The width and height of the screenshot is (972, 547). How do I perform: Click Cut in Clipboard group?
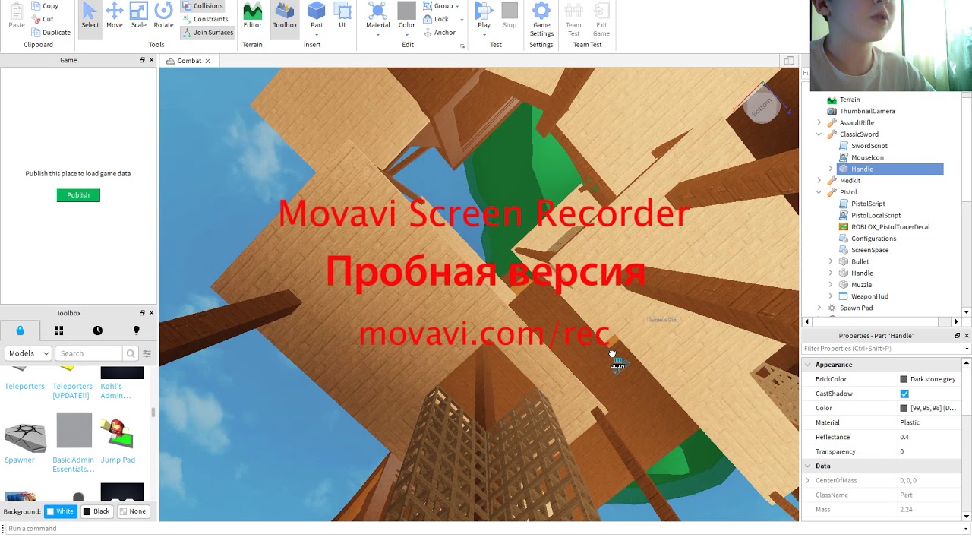coord(43,19)
